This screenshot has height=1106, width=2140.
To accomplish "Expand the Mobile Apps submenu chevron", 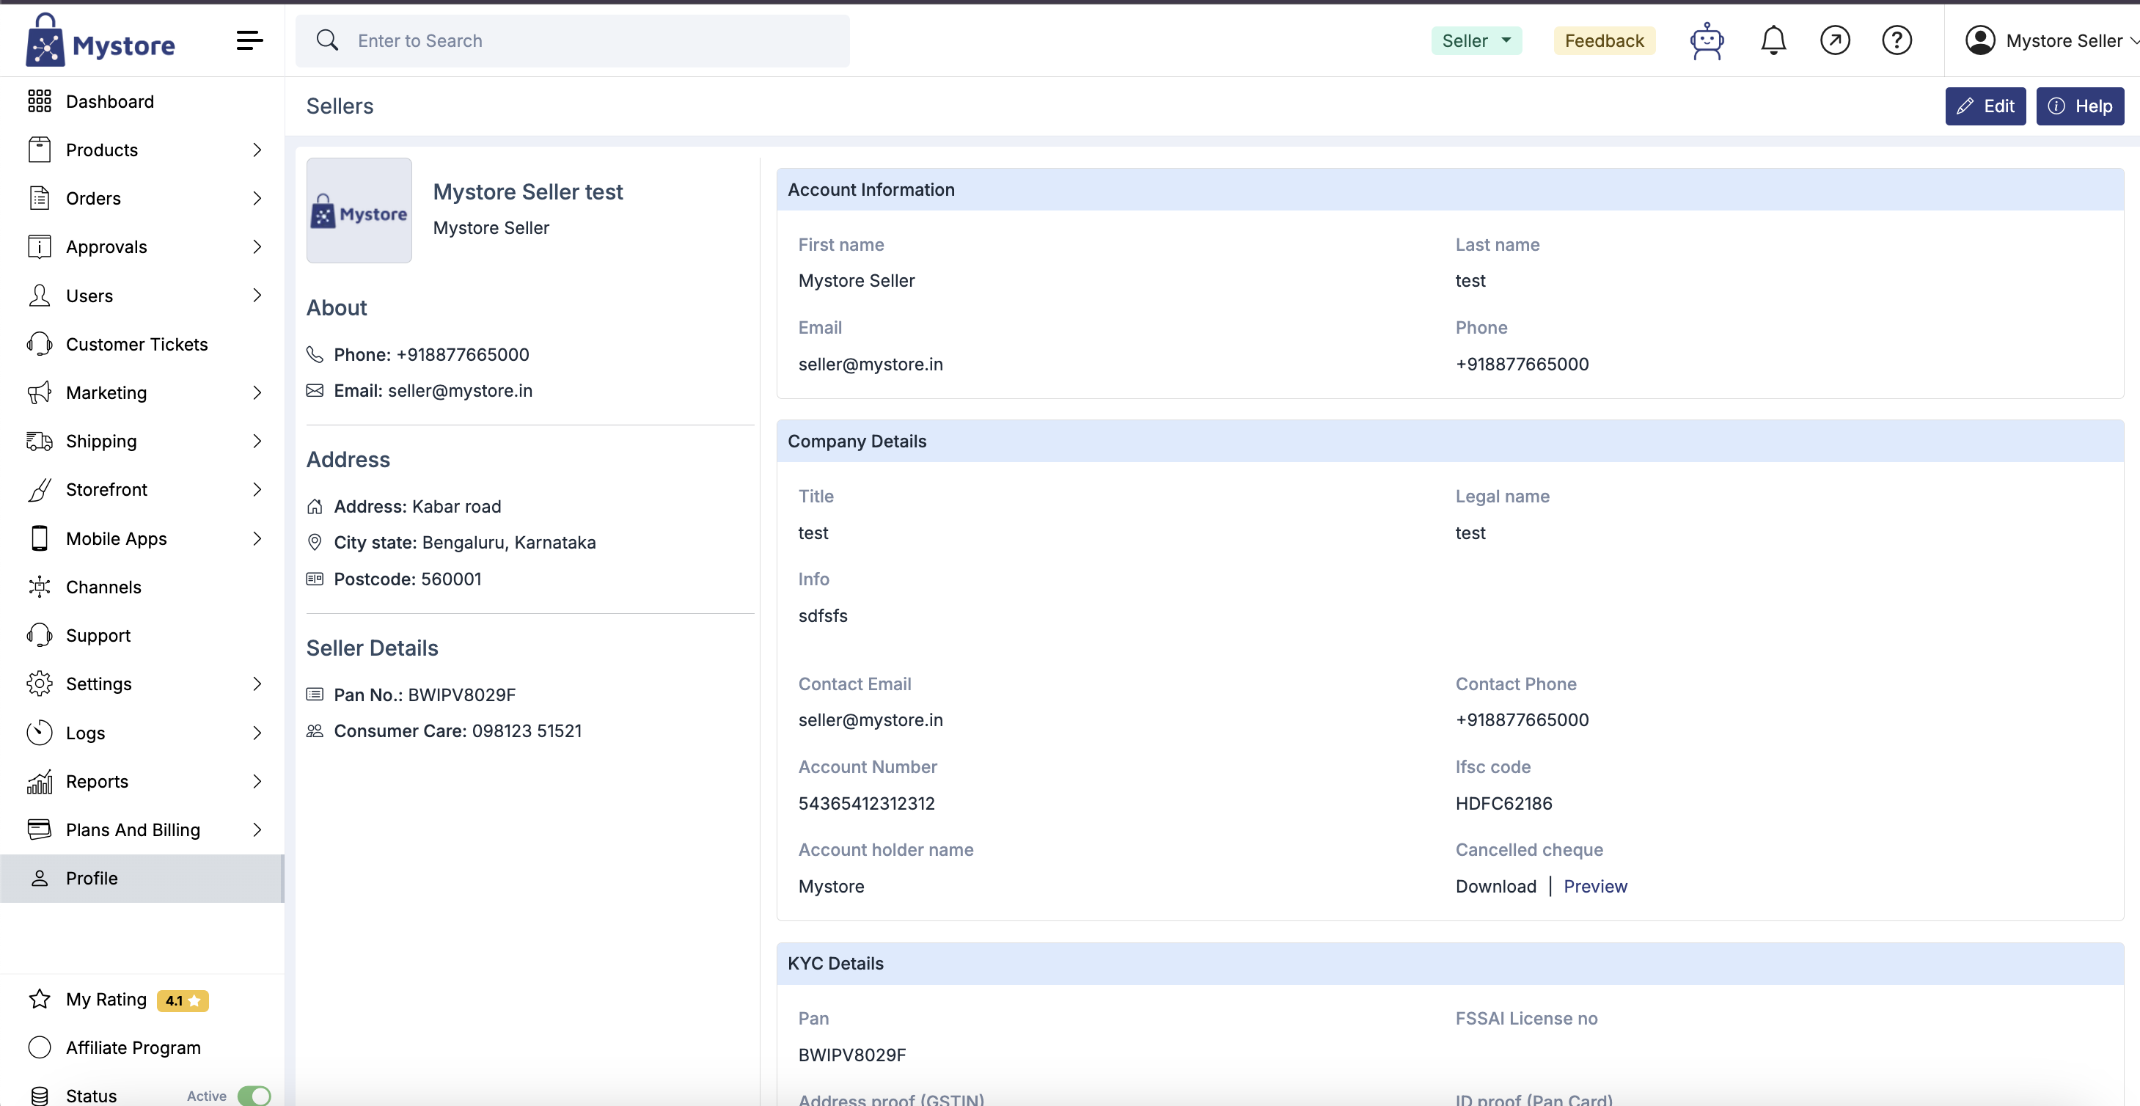I will pos(257,538).
